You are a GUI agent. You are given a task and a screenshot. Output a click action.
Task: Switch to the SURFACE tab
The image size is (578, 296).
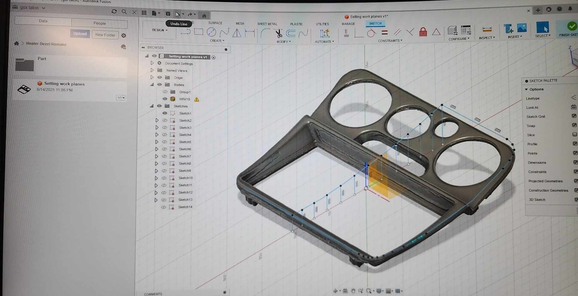pyautogui.click(x=215, y=23)
